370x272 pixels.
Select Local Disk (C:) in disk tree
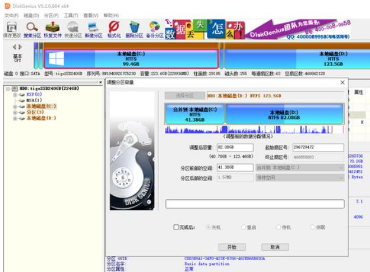41,106
